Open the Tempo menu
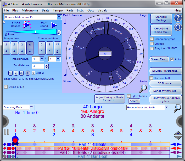Viewport: 185px width, 161px height. pyautogui.click(x=58, y=10)
